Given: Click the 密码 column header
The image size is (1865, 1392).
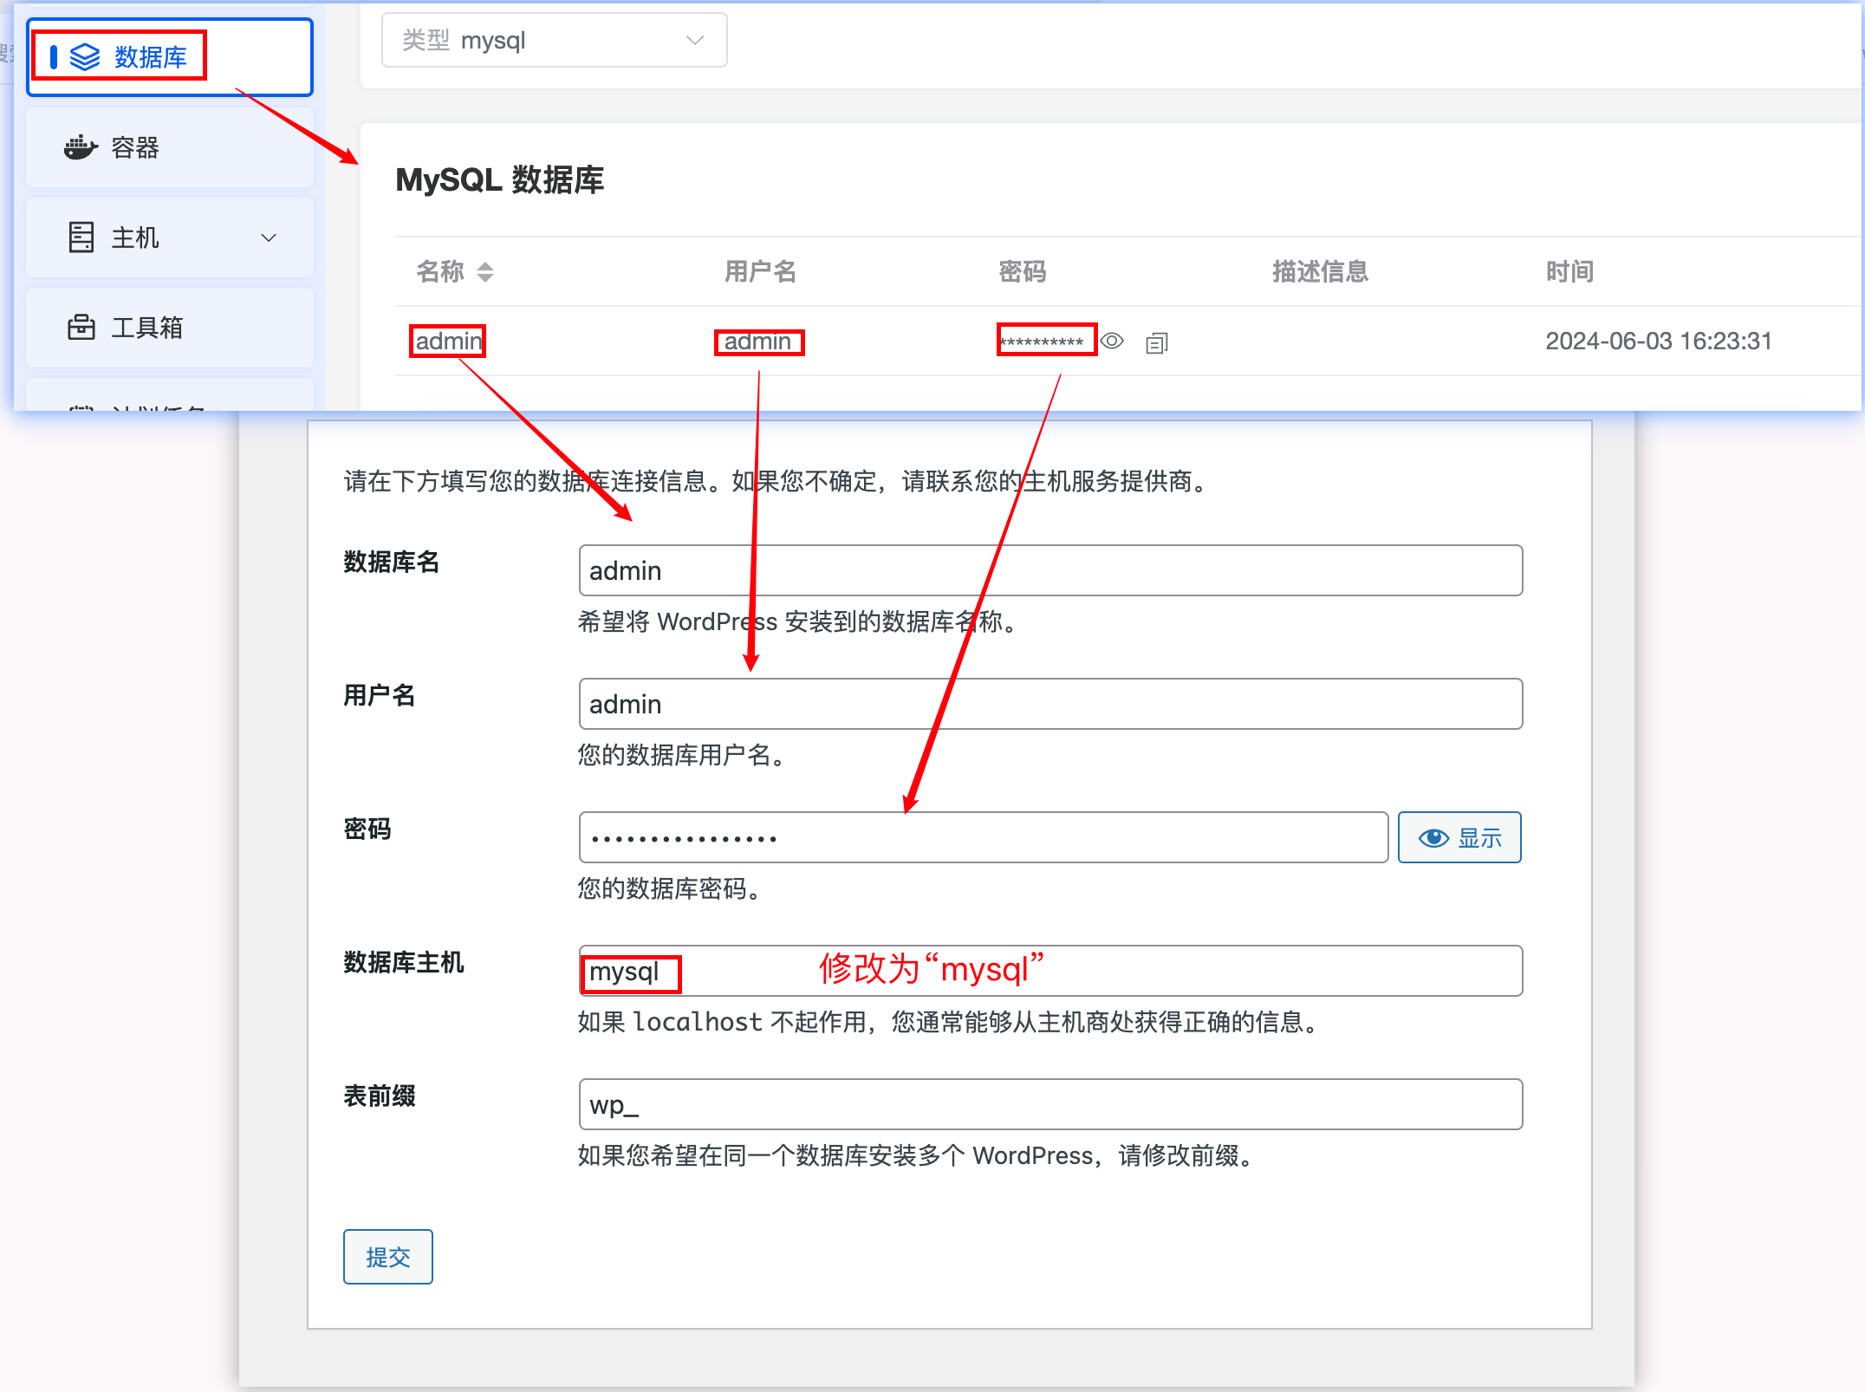Looking at the screenshot, I should tap(1023, 271).
